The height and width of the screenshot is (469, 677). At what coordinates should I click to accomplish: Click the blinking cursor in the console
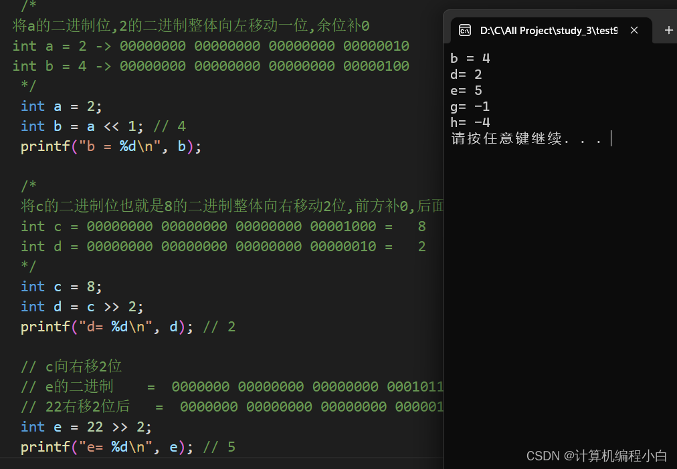609,138
